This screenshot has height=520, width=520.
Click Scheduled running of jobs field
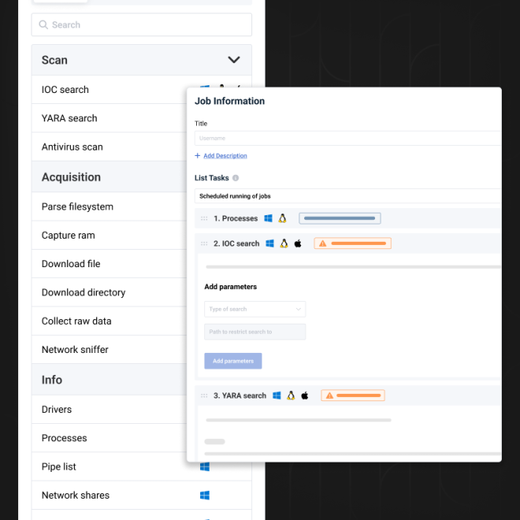(x=348, y=196)
